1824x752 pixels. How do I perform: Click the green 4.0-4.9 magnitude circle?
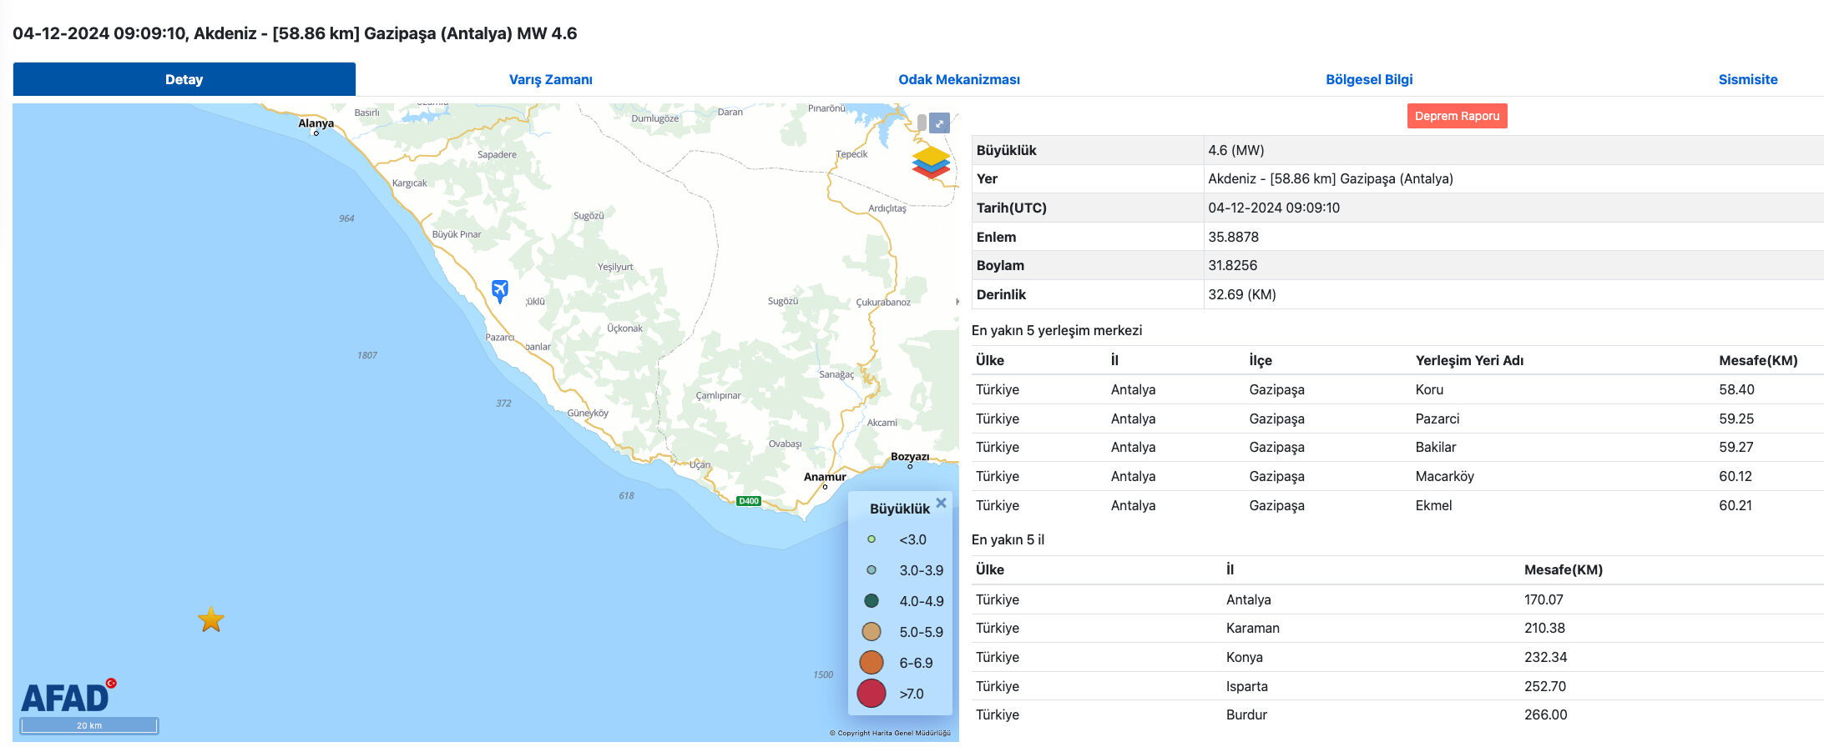point(871,601)
